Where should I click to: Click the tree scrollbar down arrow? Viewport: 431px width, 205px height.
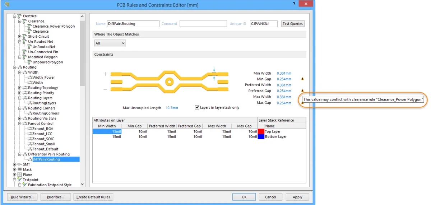83,184
